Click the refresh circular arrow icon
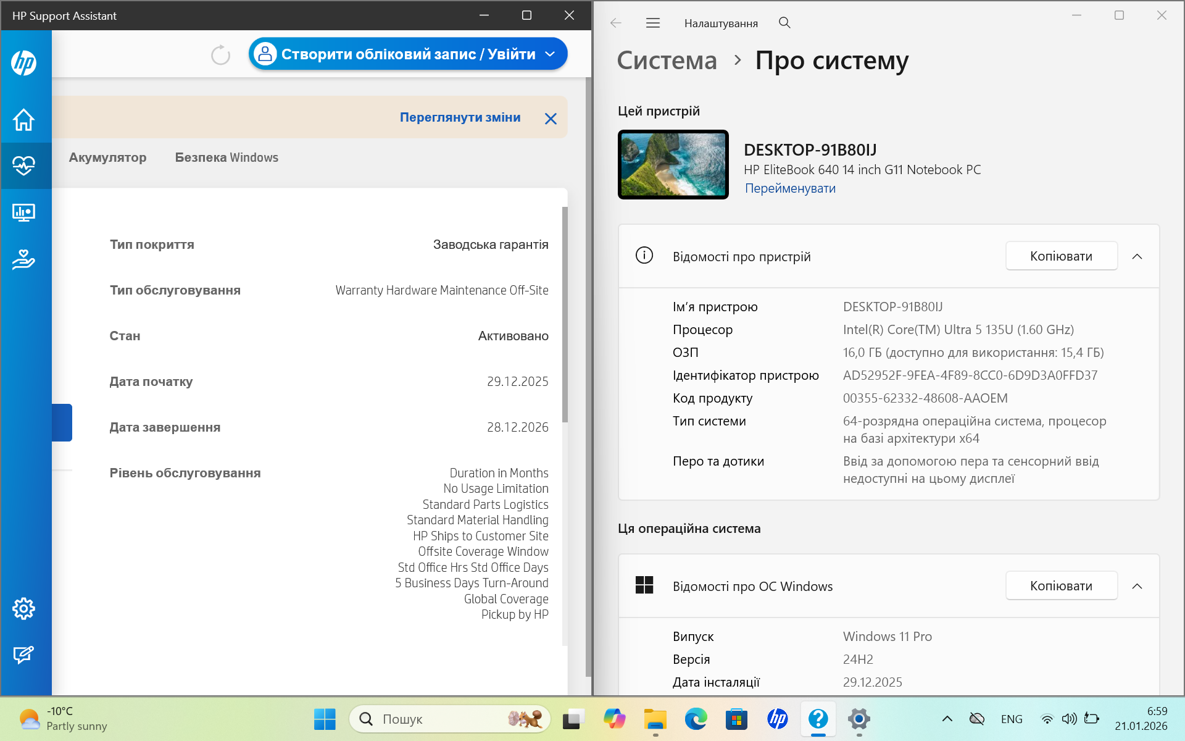Screen dimensions: 1185x741 [x=220, y=55]
